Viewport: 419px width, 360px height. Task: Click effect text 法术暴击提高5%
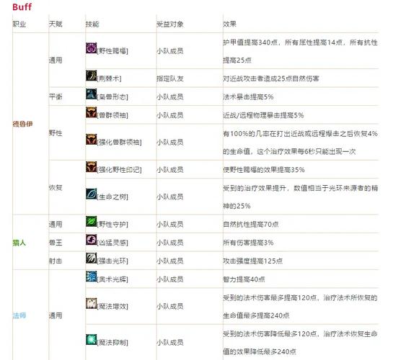point(248,97)
